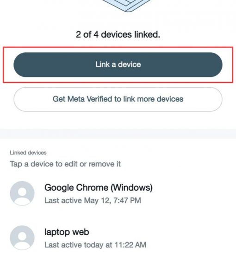Screen dimensions: 236x255
Task: Click the 2 of 4 devices linked status
Action: point(118,34)
